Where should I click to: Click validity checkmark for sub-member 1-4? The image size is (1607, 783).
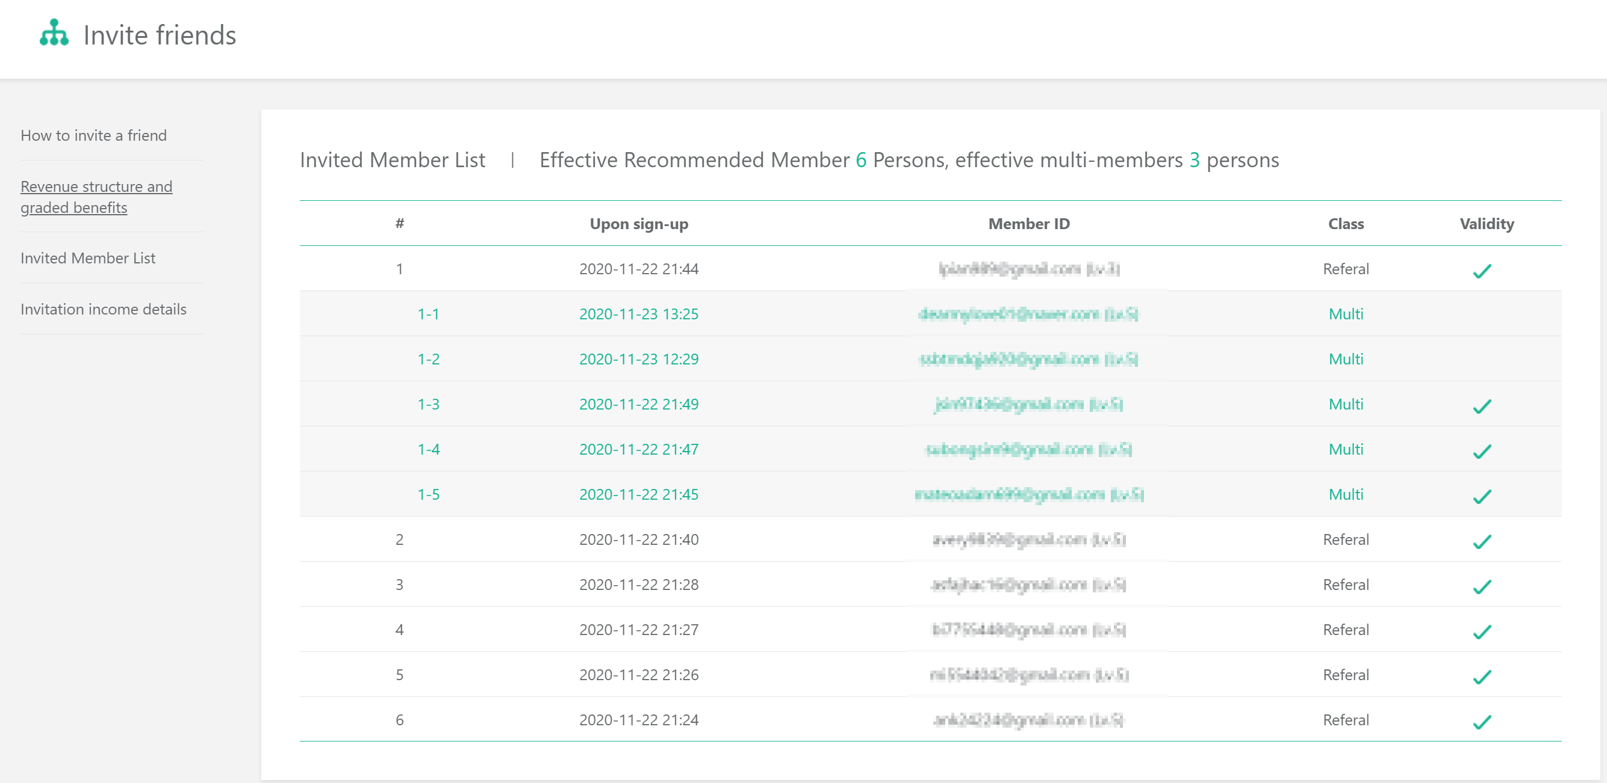pos(1482,450)
